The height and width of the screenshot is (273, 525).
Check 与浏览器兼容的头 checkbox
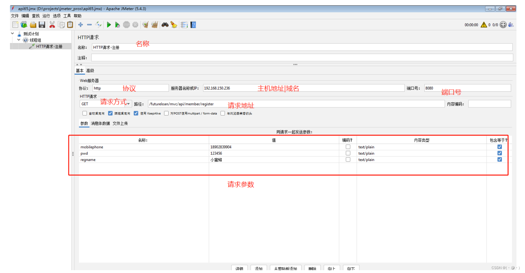223,113
